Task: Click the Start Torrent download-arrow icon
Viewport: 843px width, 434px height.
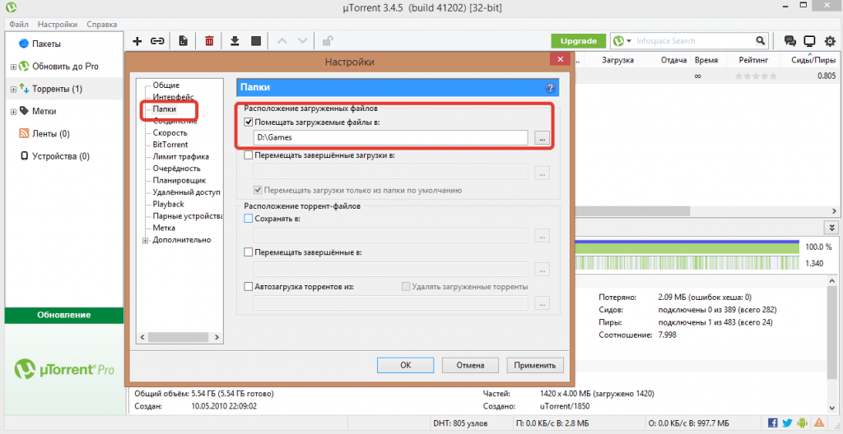Action: click(x=235, y=41)
